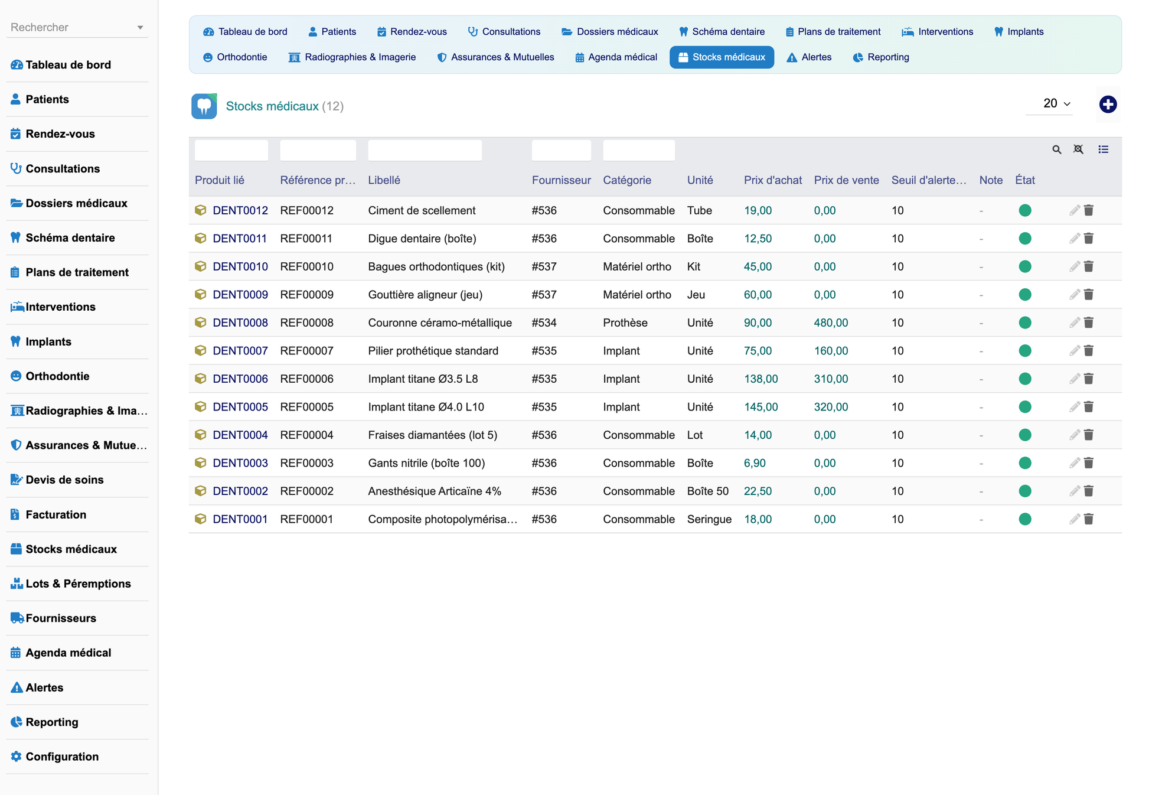Toggle the green status dot for DENT0004
This screenshot has width=1149, height=795.
click(x=1025, y=435)
